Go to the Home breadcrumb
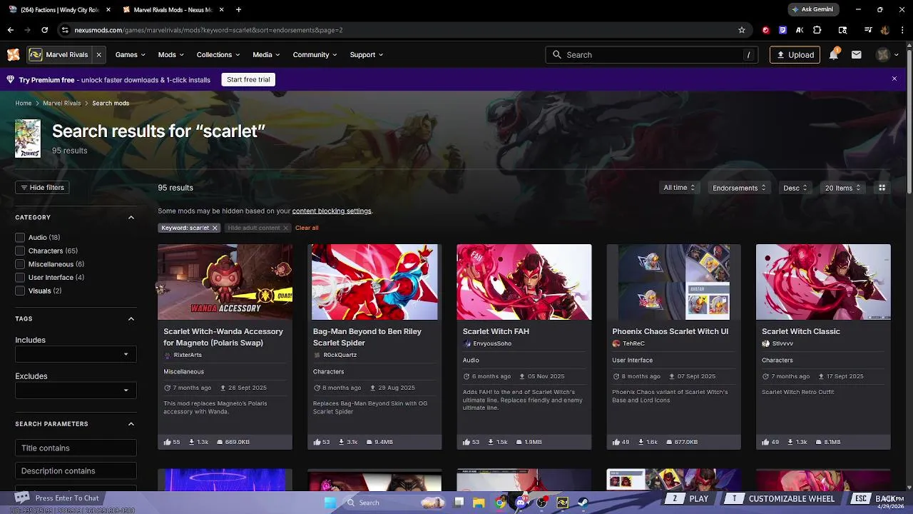Viewport: 913px width, 514px height. pos(24,104)
